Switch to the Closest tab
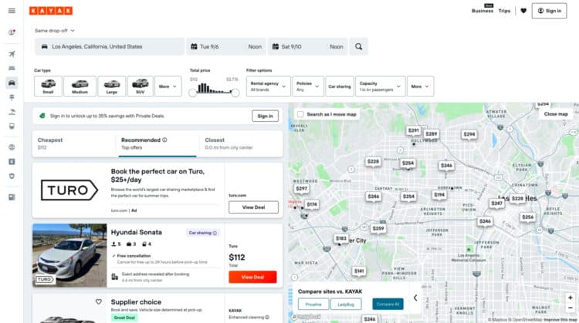This screenshot has width=579, height=323. click(242, 143)
